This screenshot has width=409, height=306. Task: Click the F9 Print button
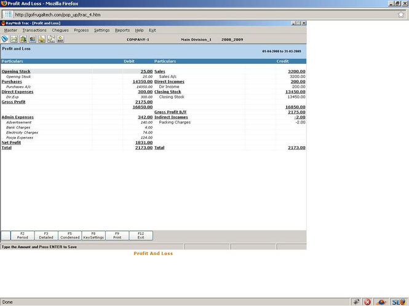[117, 235]
